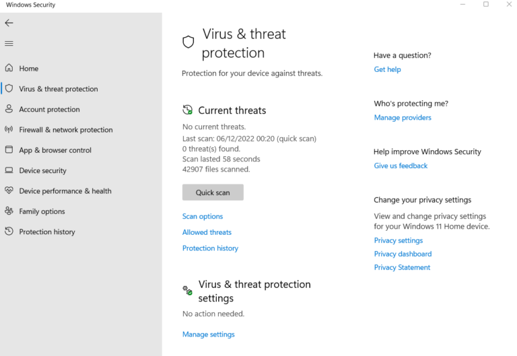
Task: Click the Family options people icon
Action: (x=9, y=211)
